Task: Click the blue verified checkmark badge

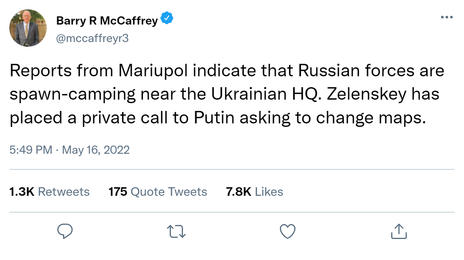Action: tap(167, 18)
